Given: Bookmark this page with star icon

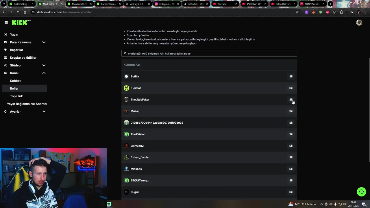Looking at the screenshot, I should [x=297, y=12].
